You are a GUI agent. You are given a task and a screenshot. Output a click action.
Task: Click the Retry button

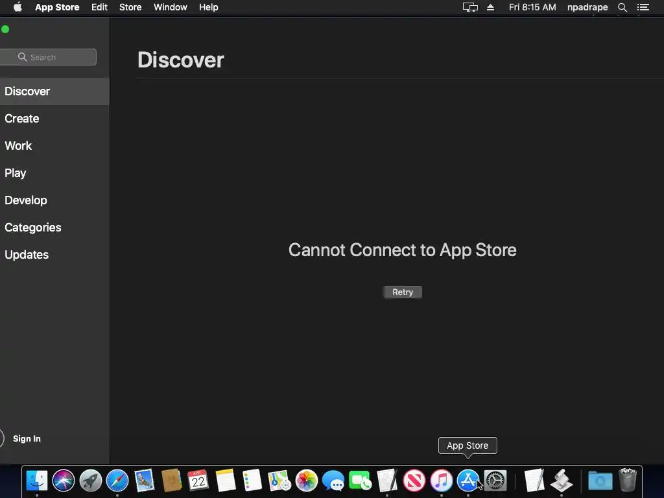click(402, 292)
